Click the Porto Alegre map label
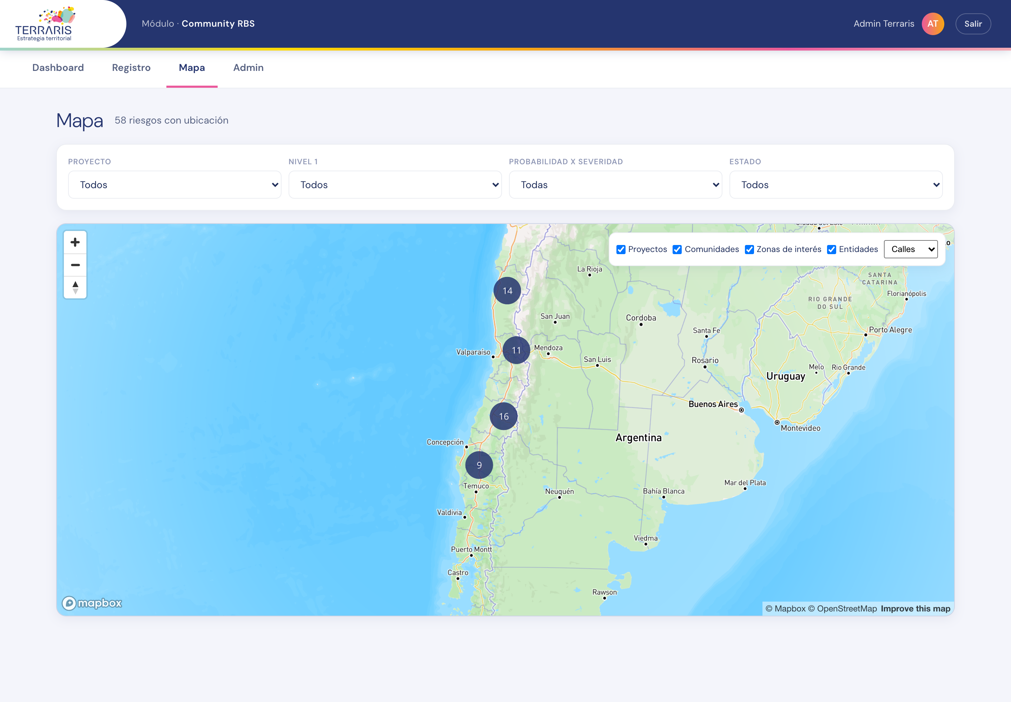Viewport: 1011px width, 702px height. [891, 330]
